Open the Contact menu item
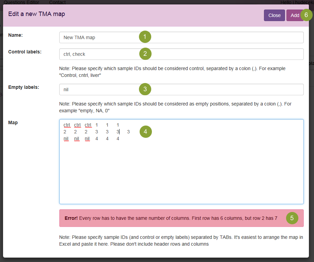This screenshot has height=262, width=314. tap(58, 2)
